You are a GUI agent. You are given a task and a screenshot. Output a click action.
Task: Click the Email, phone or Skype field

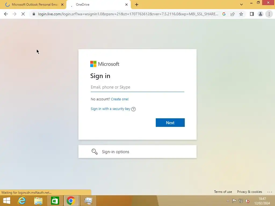pos(137,87)
